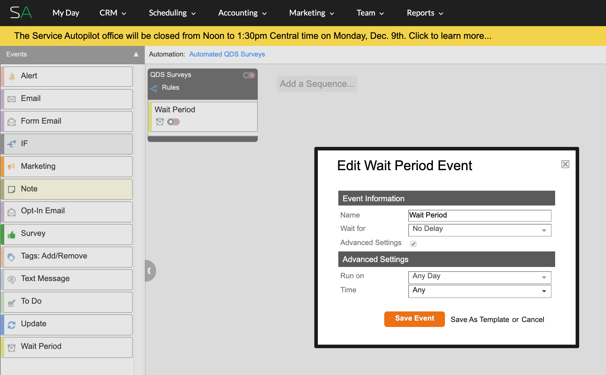Select the Wait Period card in sequence

pyautogui.click(x=203, y=117)
